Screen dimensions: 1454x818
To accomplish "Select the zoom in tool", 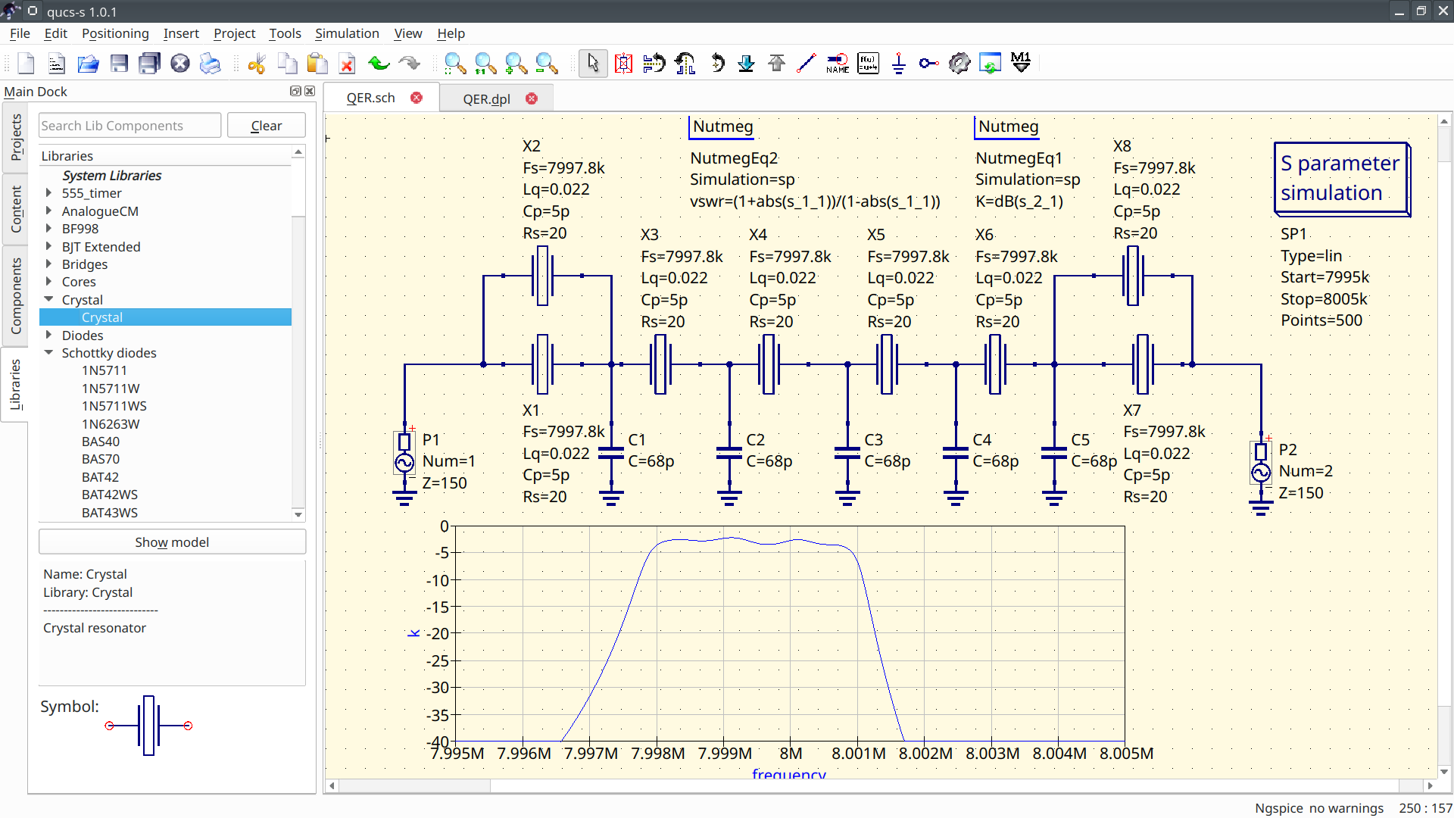I will [x=515, y=63].
